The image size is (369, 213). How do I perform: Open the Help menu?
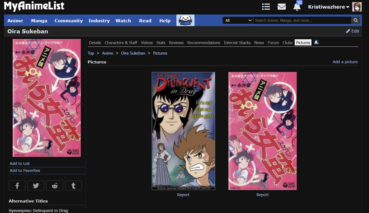pyautogui.click(x=165, y=21)
